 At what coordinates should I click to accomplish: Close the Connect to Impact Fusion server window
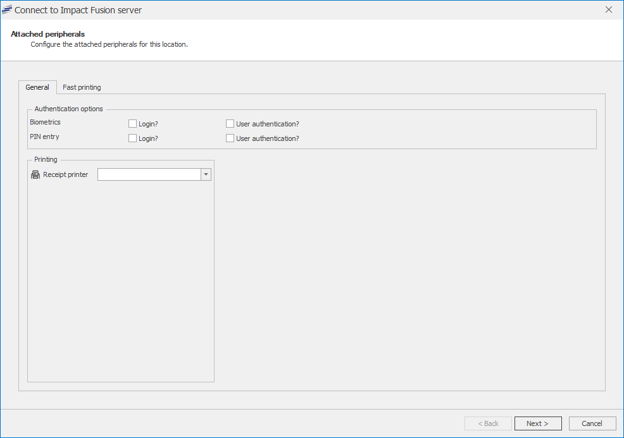609,9
